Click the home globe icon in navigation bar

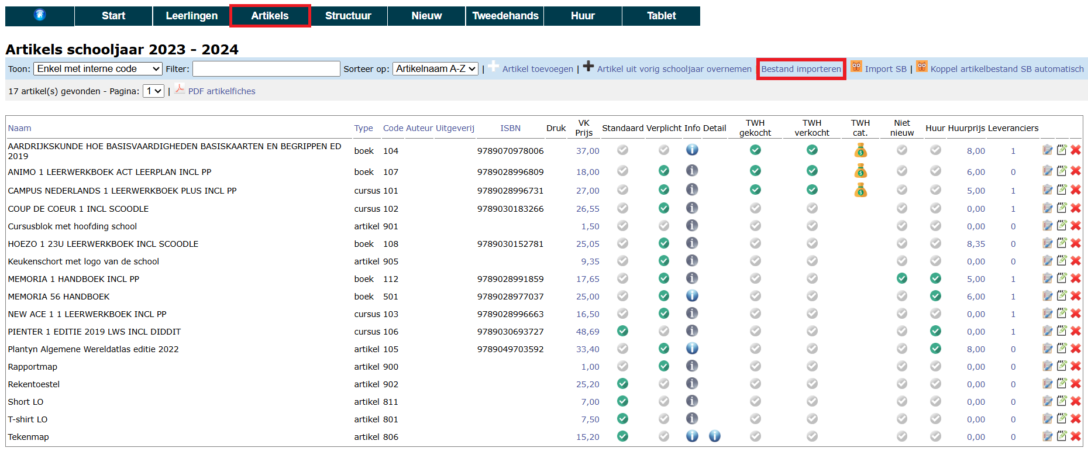click(x=40, y=15)
